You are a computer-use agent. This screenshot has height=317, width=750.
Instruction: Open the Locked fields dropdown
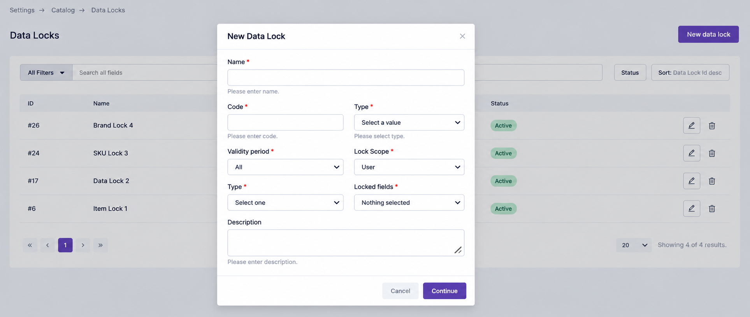[x=409, y=202]
